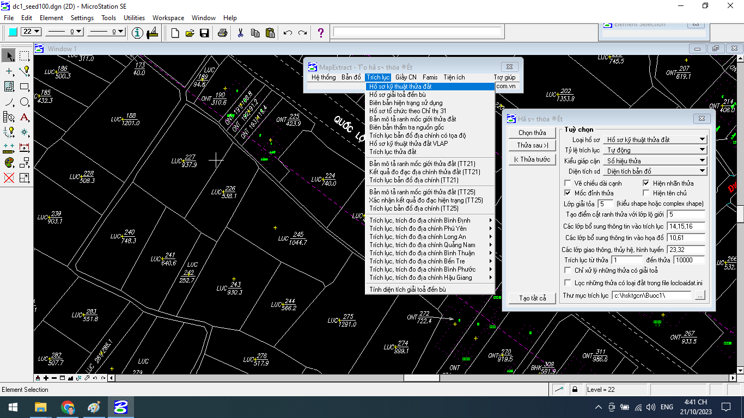Screen dimensions: 744x418
Task: Open the 'Giấy CN' menu
Action: 406,77
